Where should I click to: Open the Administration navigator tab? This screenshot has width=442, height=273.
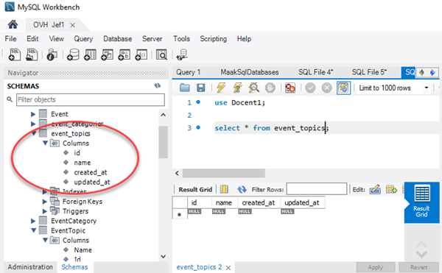[30, 267]
